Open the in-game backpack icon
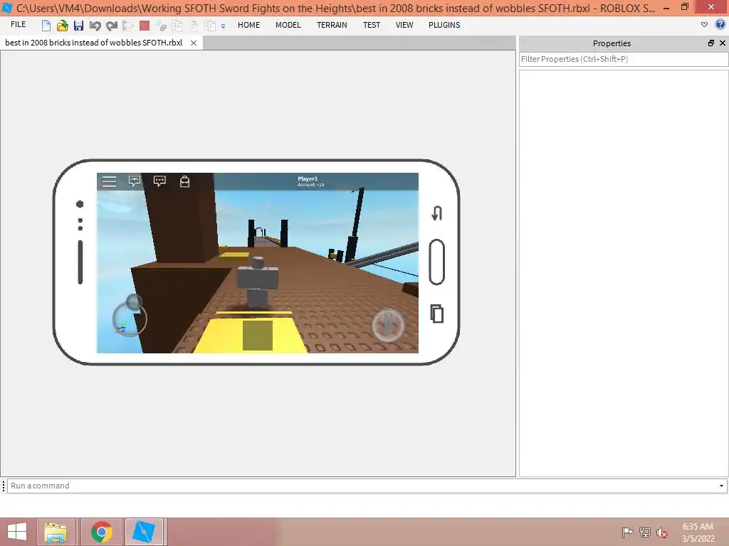729x546 pixels. coord(184,181)
